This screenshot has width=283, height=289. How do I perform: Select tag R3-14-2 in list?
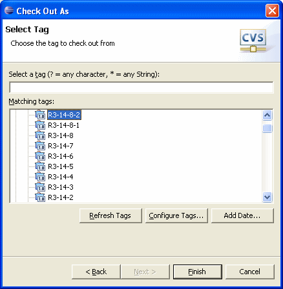click(61, 197)
